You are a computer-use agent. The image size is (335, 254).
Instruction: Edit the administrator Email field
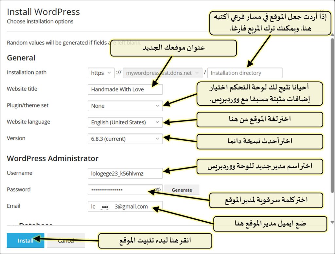[x=125, y=206]
